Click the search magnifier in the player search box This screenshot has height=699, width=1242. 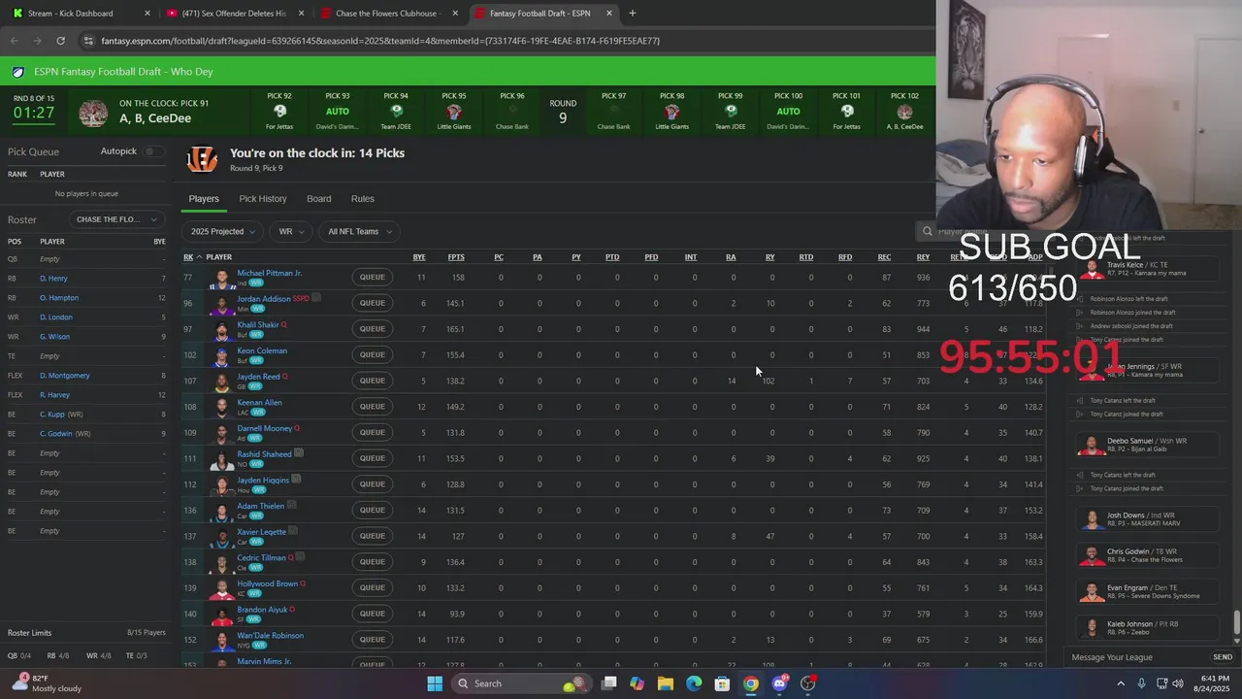pyautogui.click(x=928, y=231)
